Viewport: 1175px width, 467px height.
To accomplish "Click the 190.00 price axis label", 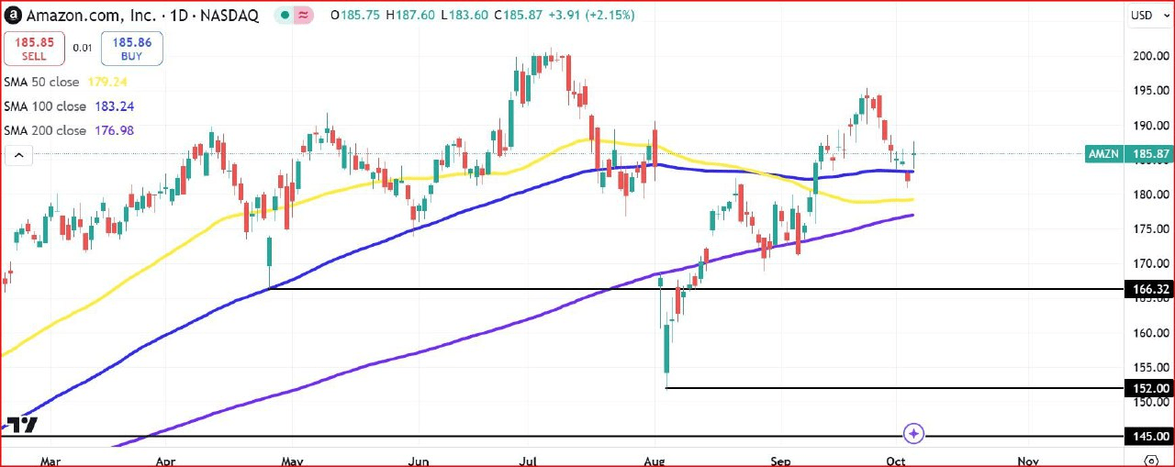I will (1150, 125).
